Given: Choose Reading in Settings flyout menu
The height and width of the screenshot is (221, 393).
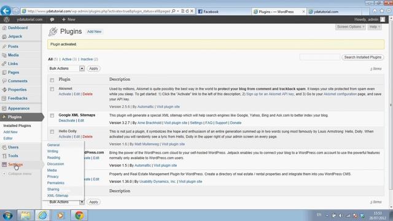Looking at the screenshot, I should coord(53,158).
